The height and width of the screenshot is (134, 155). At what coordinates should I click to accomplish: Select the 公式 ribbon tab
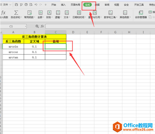(x=87, y=5)
